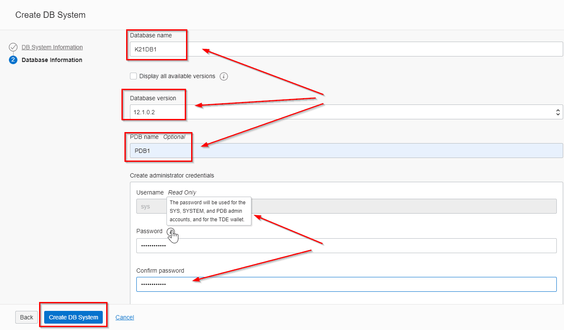Image resolution: width=564 pixels, height=330 pixels.
Task: Focus the Confirm password field
Action: point(346,284)
